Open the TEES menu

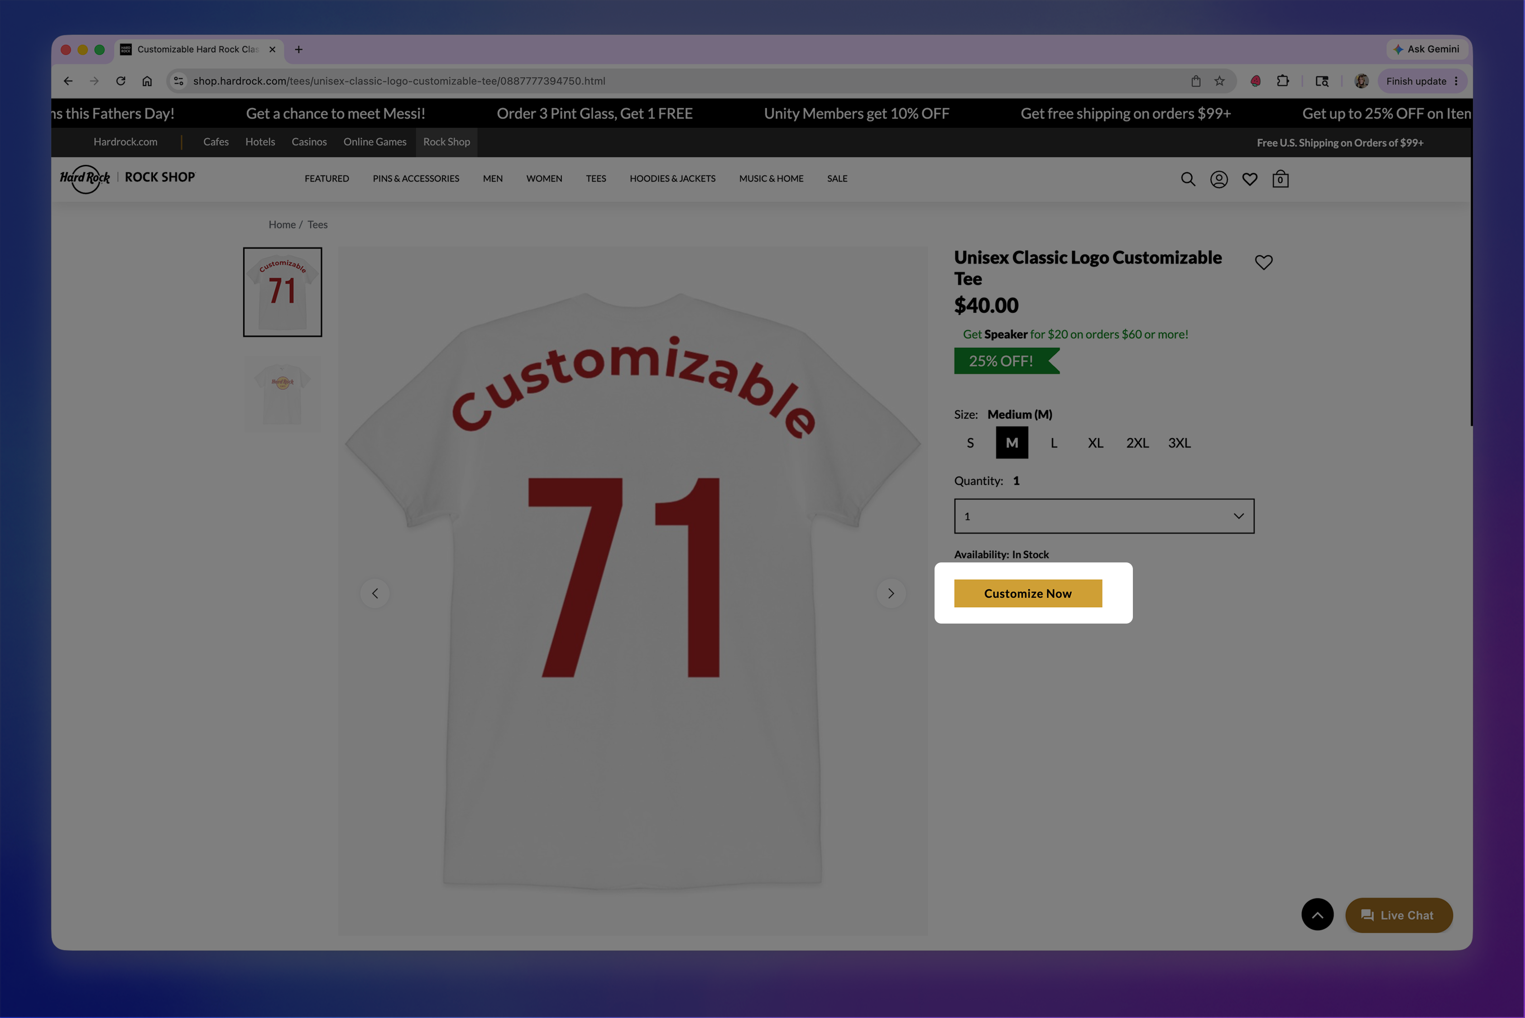pyautogui.click(x=595, y=178)
